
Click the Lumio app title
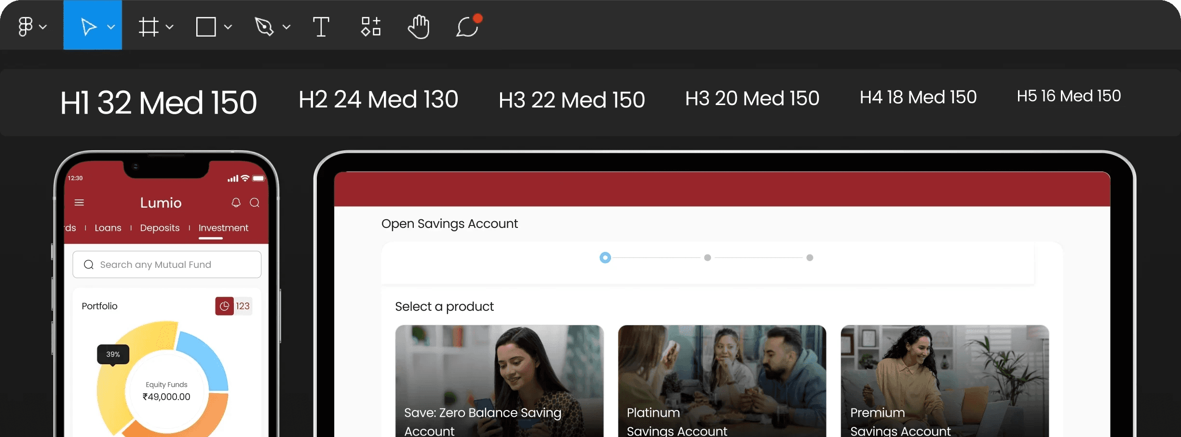pos(161,203)
